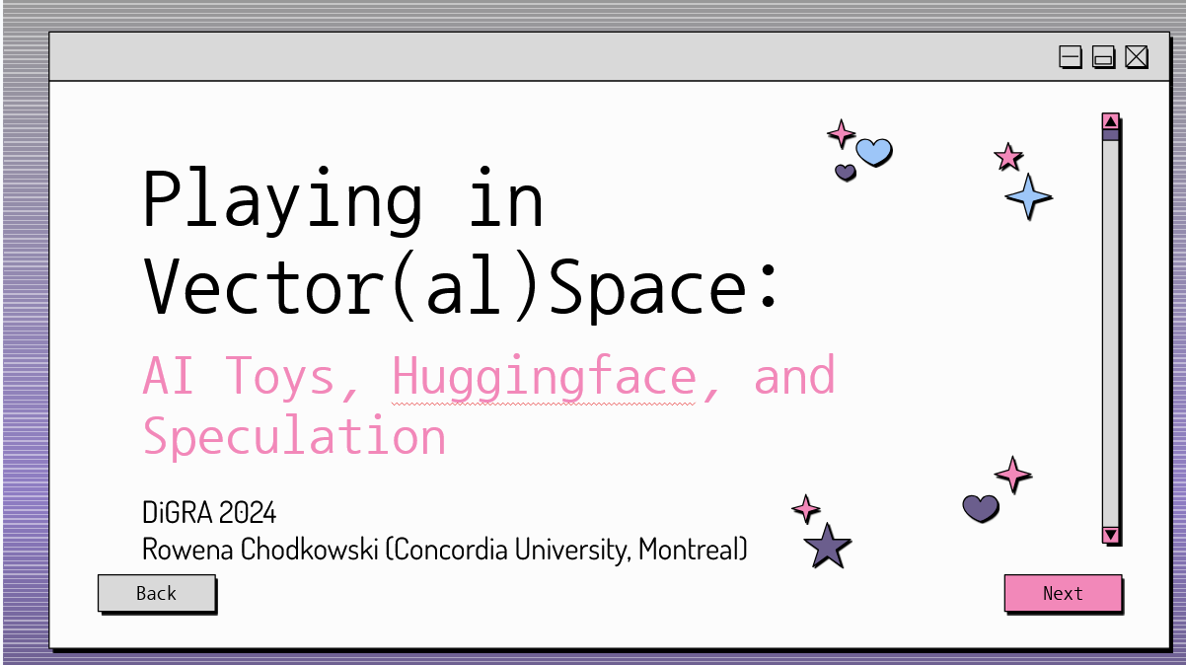The height and width of the screenshot is (665, 1186).
Task: Click the gray Back button
Action: click(x=156, y=593)
